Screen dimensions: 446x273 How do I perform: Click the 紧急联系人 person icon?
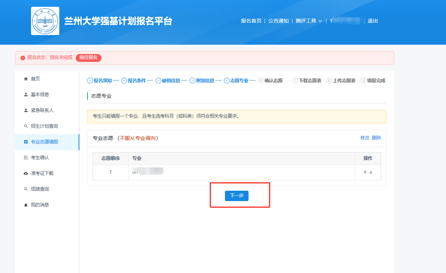tap(26, 110)
